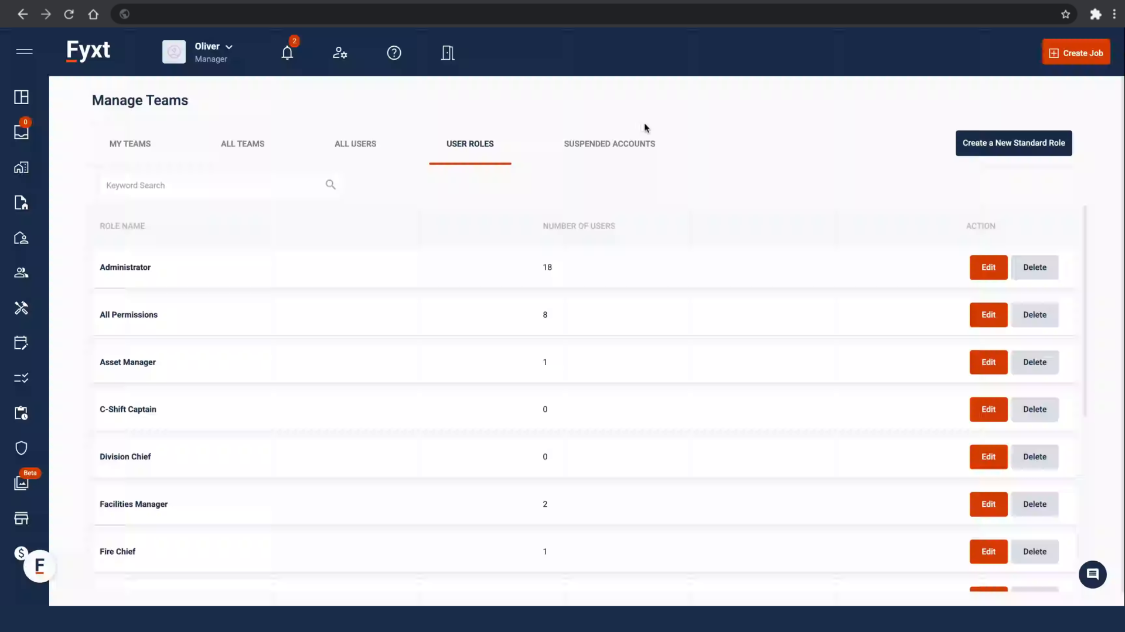1125x632 pixels.
Task: Switch to the All Teams tab
Action: [x=243, y=144]
